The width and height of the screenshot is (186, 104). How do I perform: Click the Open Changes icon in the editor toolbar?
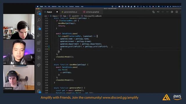click(x=153, y=12)
